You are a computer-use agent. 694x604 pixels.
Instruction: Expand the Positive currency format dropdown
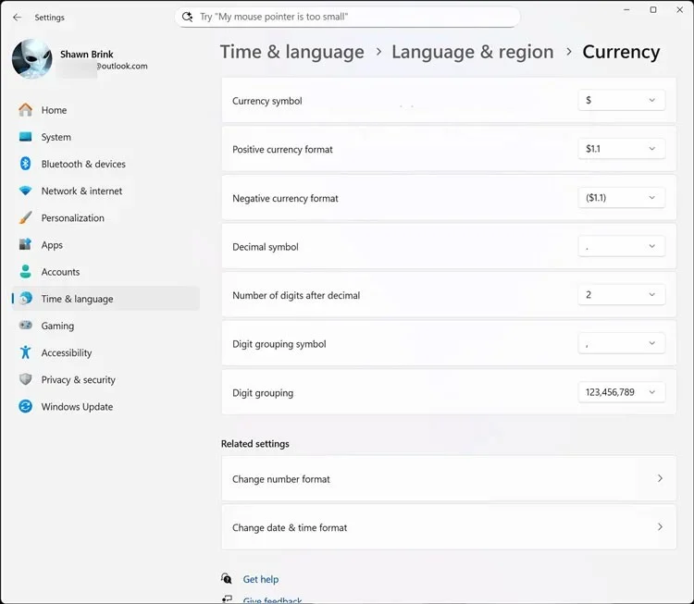click(x=621, y=149)
